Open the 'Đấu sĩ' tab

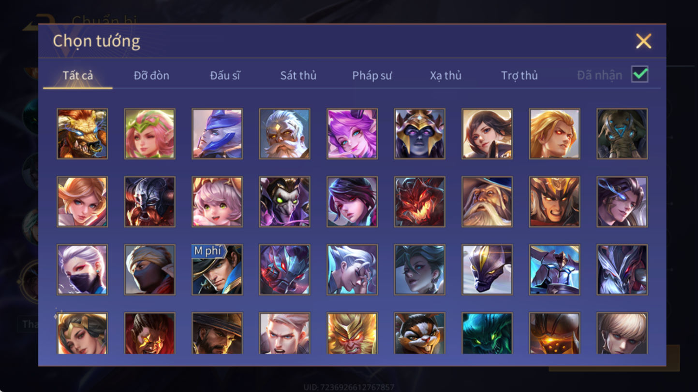pos(225,75)
